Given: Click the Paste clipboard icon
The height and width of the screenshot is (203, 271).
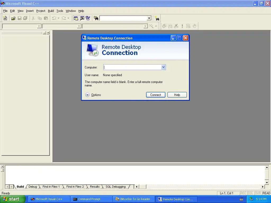Looking at the screenshot, I should [x=46, y=18].
